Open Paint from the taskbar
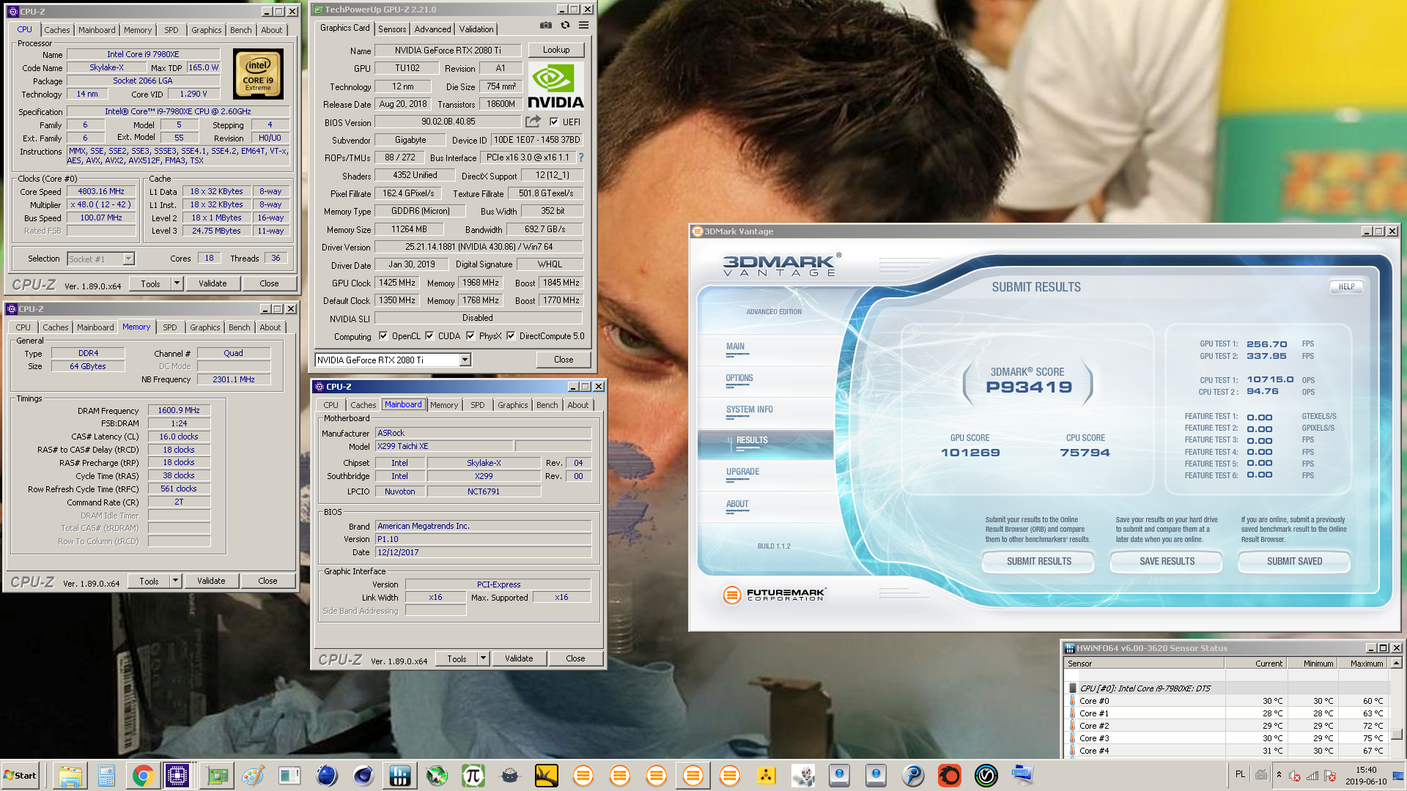 [253, 776]
